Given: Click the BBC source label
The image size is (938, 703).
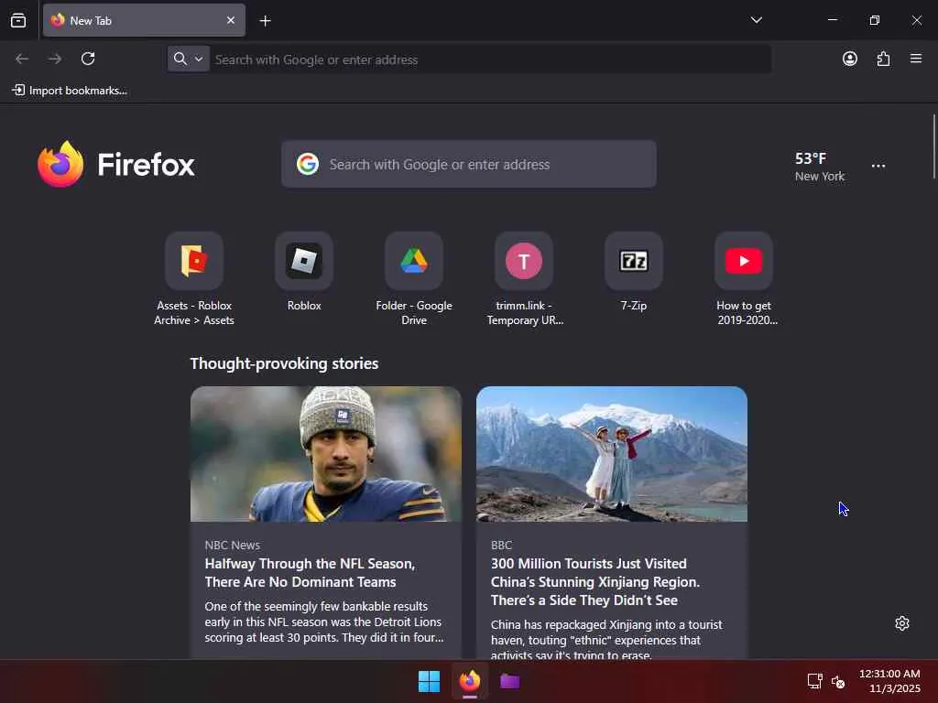Looking at the screenshot, I should (501, 546).
